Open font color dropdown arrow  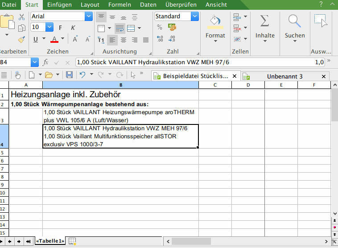click(x=63, y=39)
